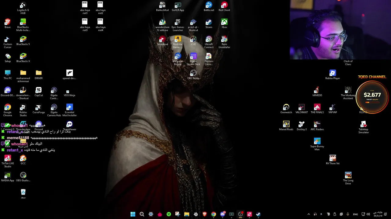391x219 pixels.
Task: Select the Tabletop Simulator desktop icon
Action: pyautogui.click(x=364, y=127)
